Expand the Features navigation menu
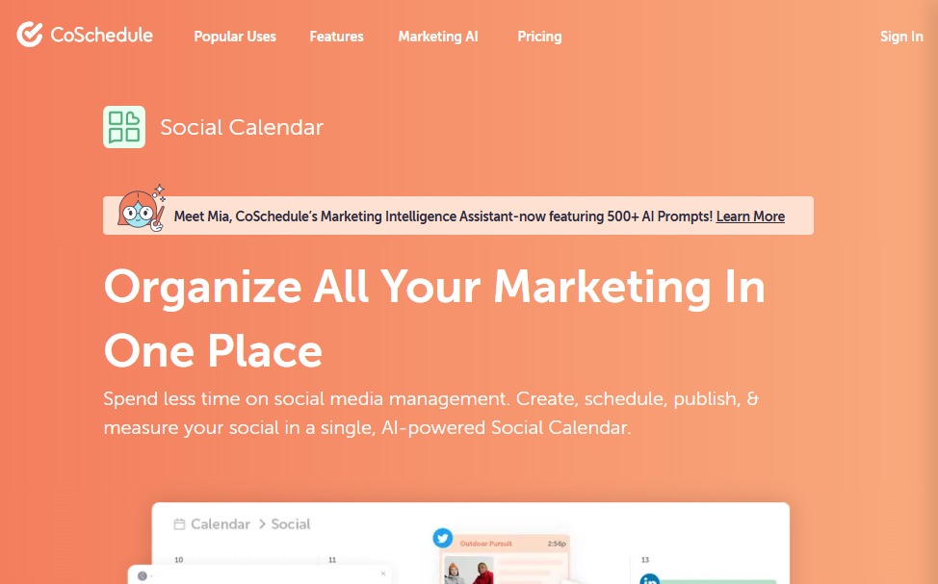The height and width of the screenshot is (584, 938). coord(336,37)
